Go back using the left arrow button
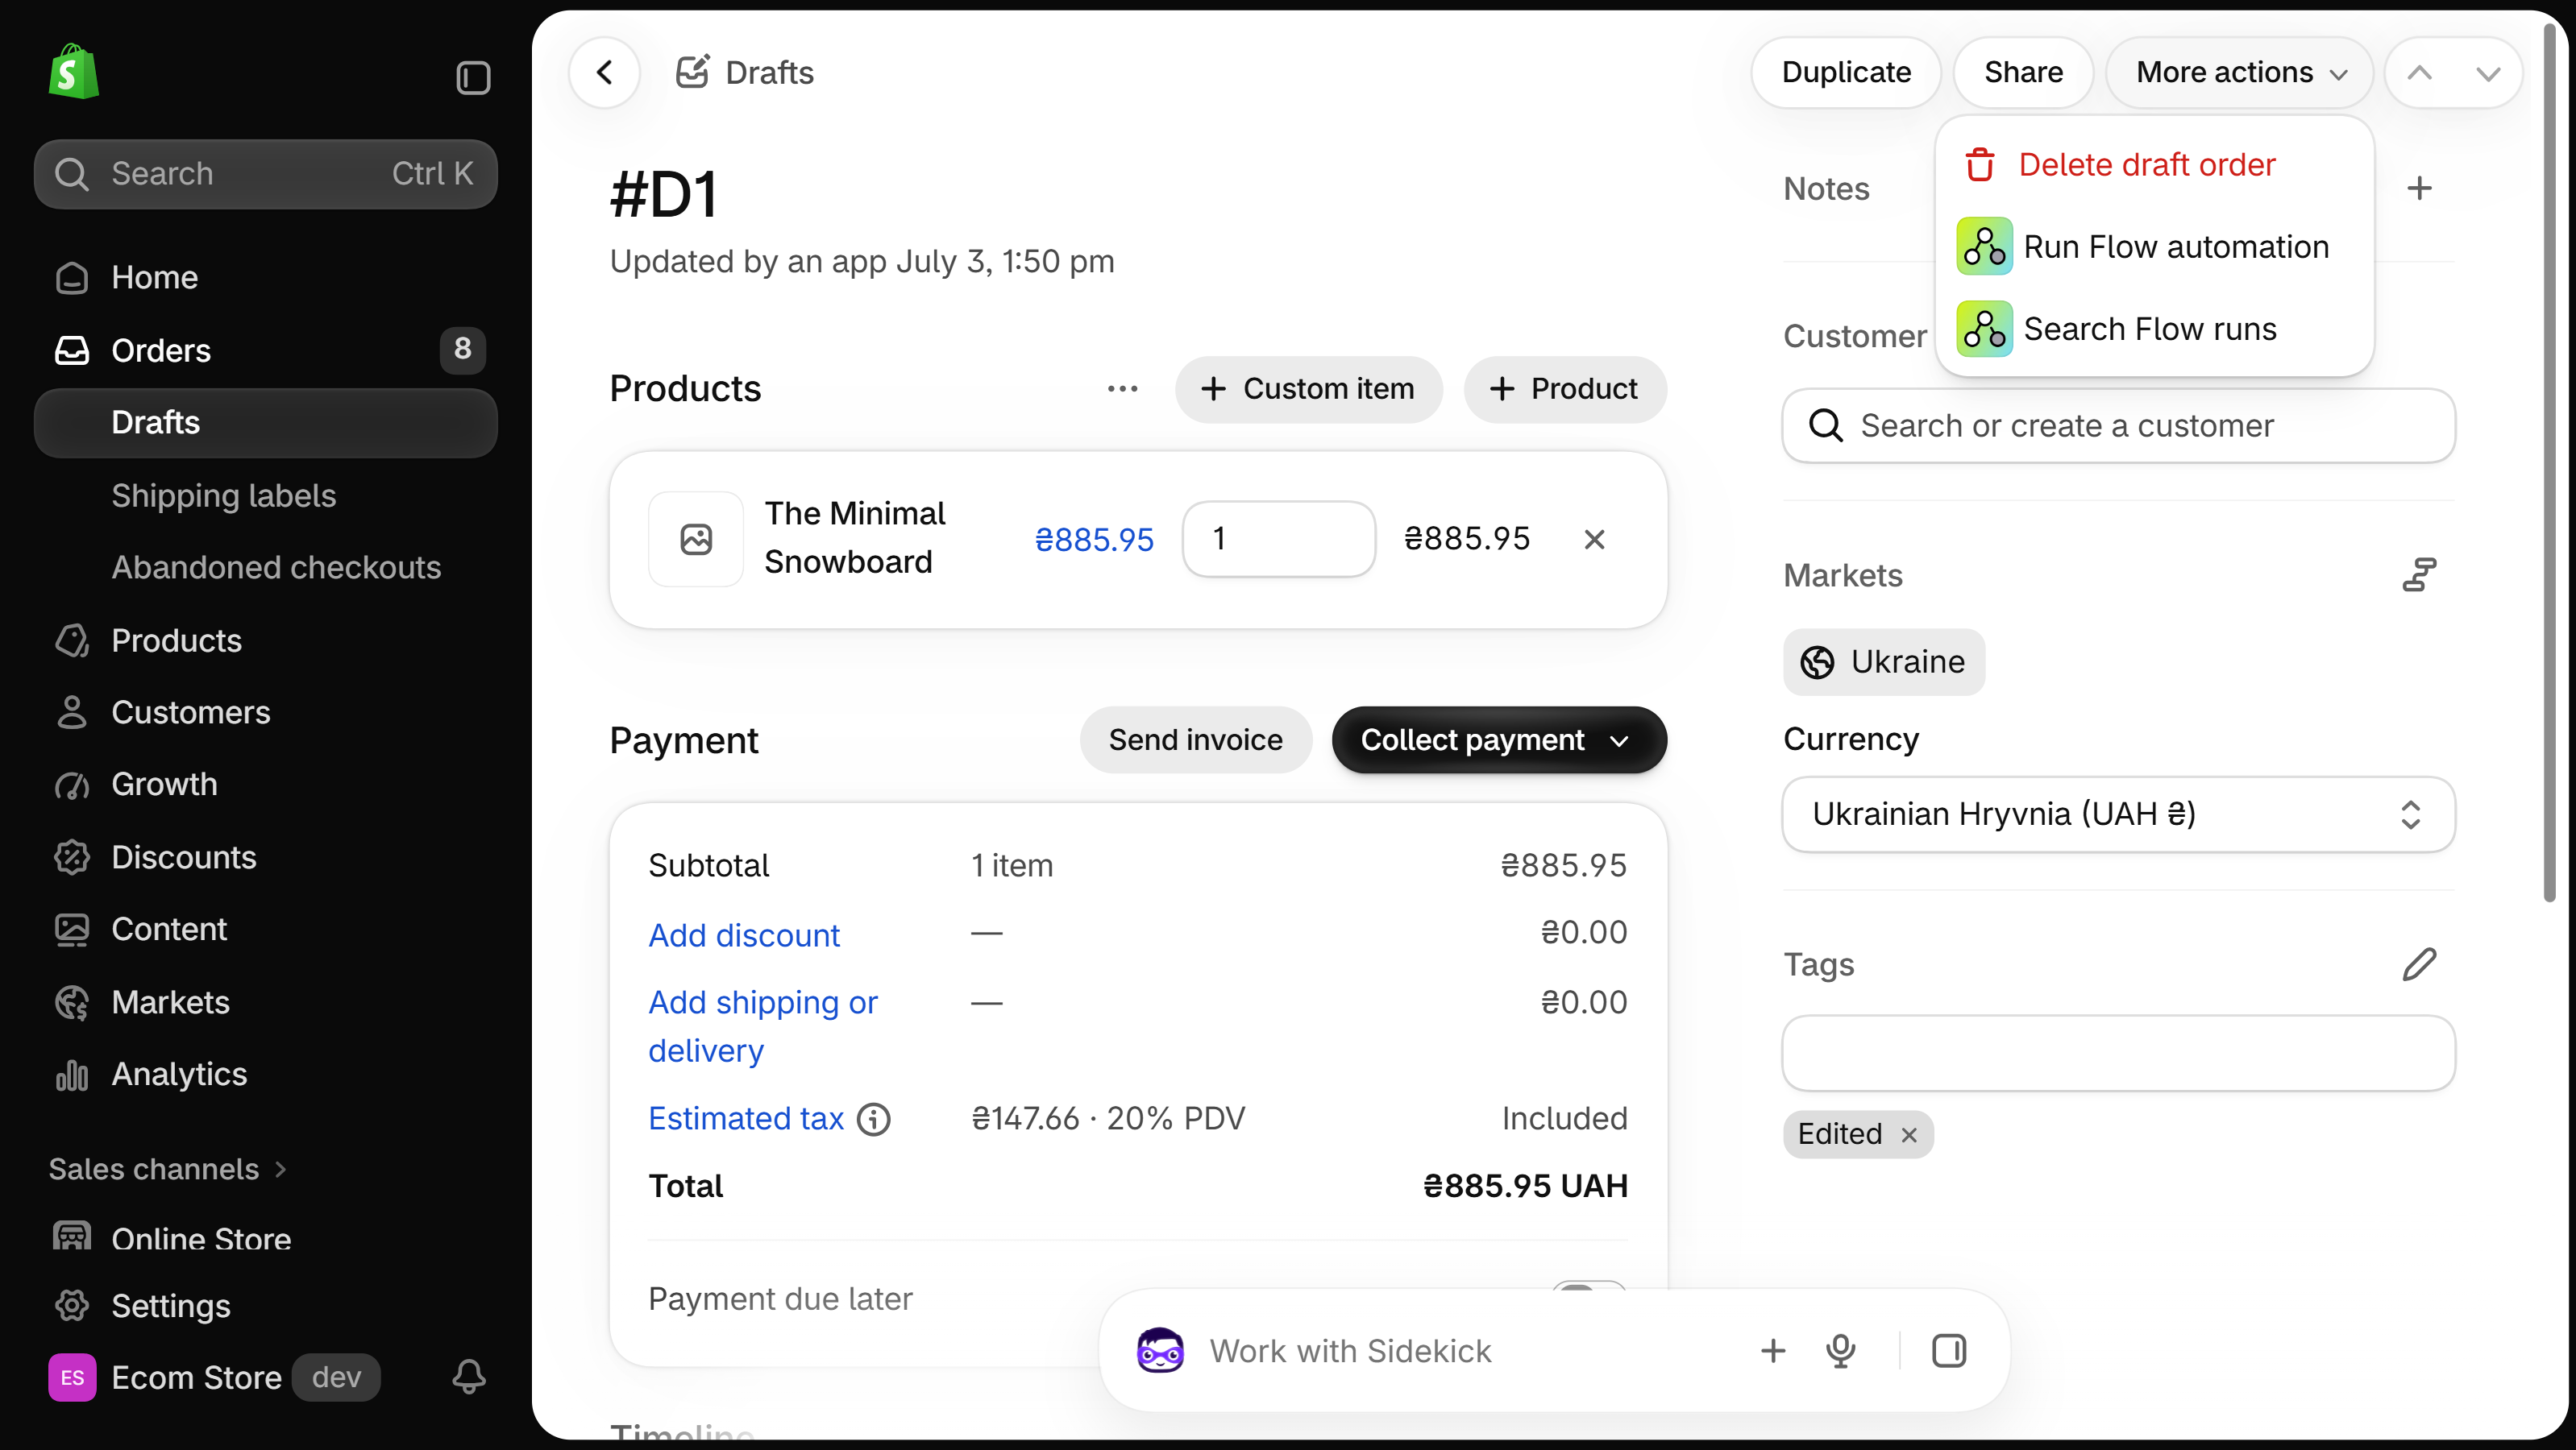The height and width of the screenshot is (1450, 2576). coord(604,72)
